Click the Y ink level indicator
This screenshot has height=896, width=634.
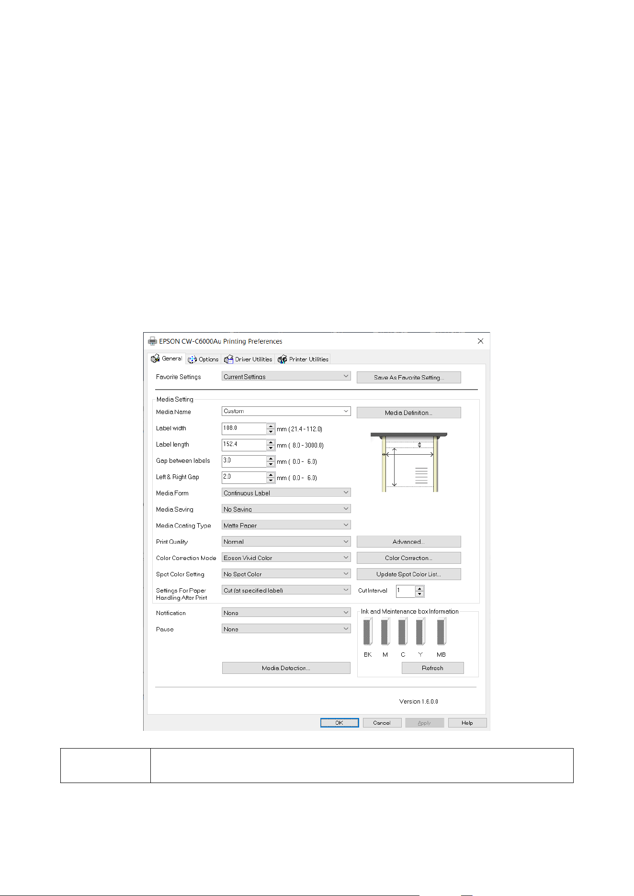pos(420,631)
